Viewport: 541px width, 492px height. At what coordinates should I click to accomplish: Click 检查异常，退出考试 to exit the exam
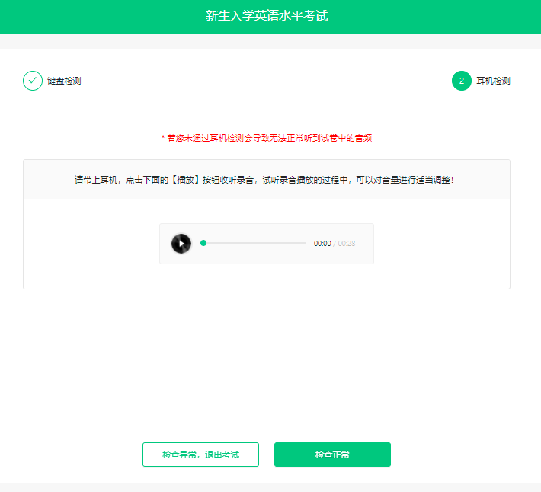pyautogui.click(x=200, y=455)
